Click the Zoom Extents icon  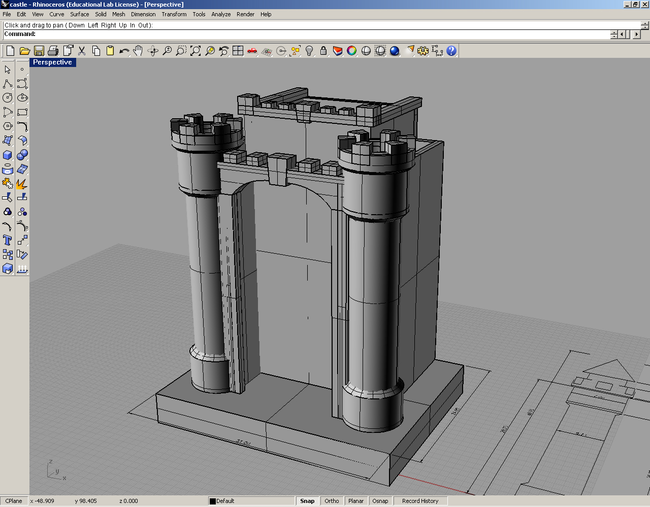click(195, 51)
